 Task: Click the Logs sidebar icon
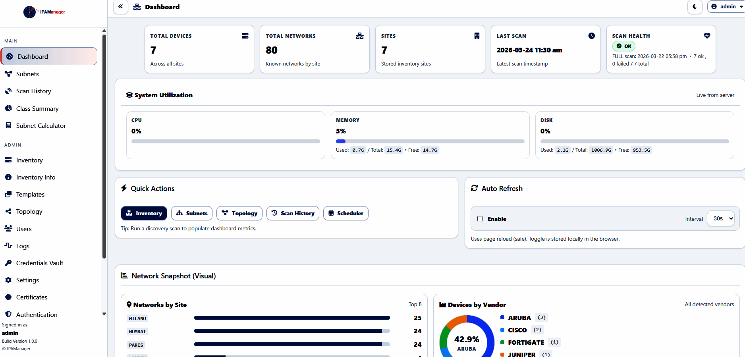tap(8, 245)
